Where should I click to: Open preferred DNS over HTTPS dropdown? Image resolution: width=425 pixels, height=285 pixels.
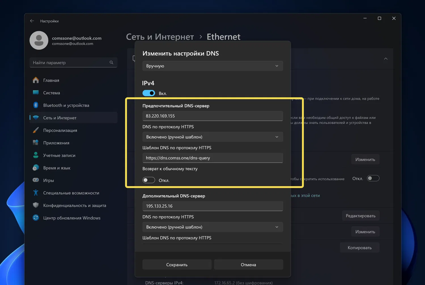click(x=212, y=137)
